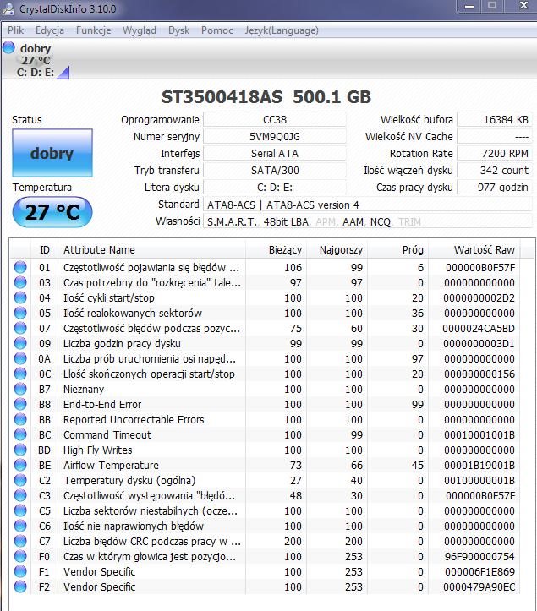The image size is (537, 611).
Task: Click the blue status orb in disk tab
Action: tap(8, 48)
